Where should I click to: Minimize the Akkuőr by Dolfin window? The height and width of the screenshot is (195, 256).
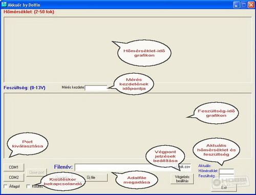pyautogui.click(x=237, y=5)
